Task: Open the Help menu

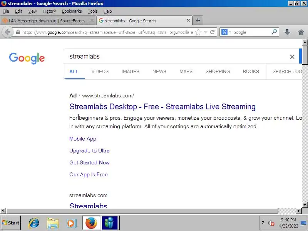Action: click(x=108, y=11)
